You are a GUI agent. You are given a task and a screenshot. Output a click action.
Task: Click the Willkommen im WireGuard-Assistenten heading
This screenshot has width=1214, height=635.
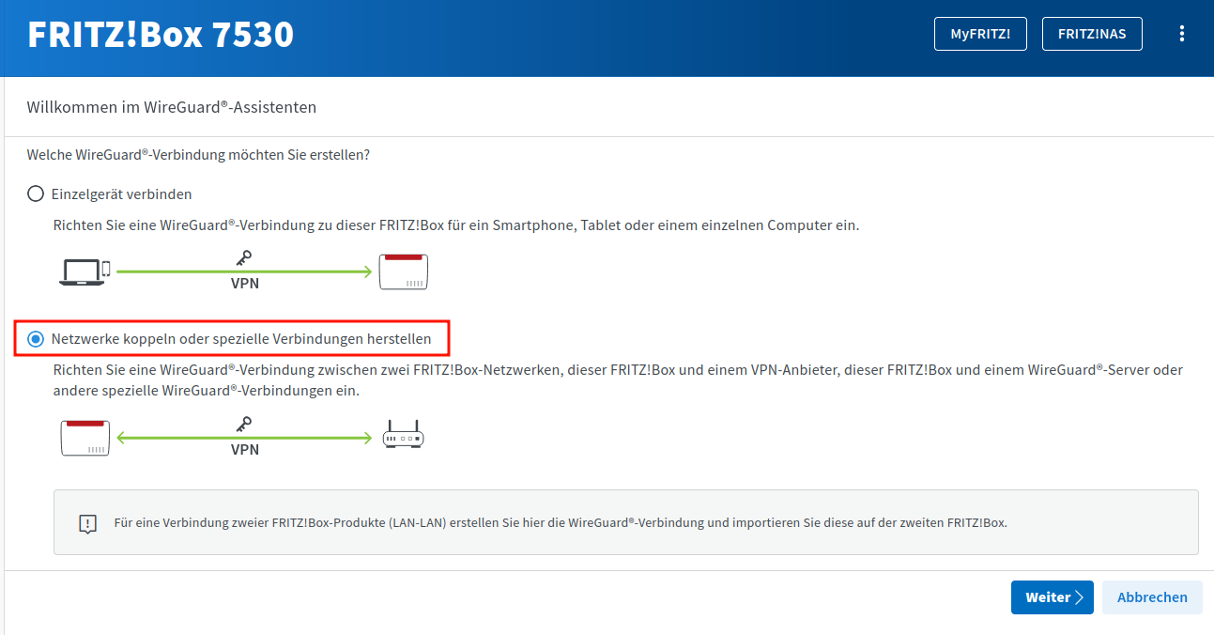point(172,107)
